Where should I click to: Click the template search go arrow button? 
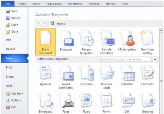click(155, 60)
